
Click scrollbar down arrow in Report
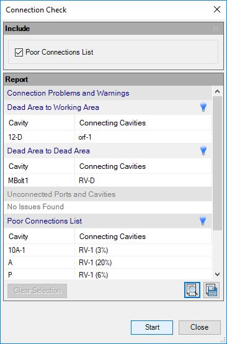click(217, 274)
